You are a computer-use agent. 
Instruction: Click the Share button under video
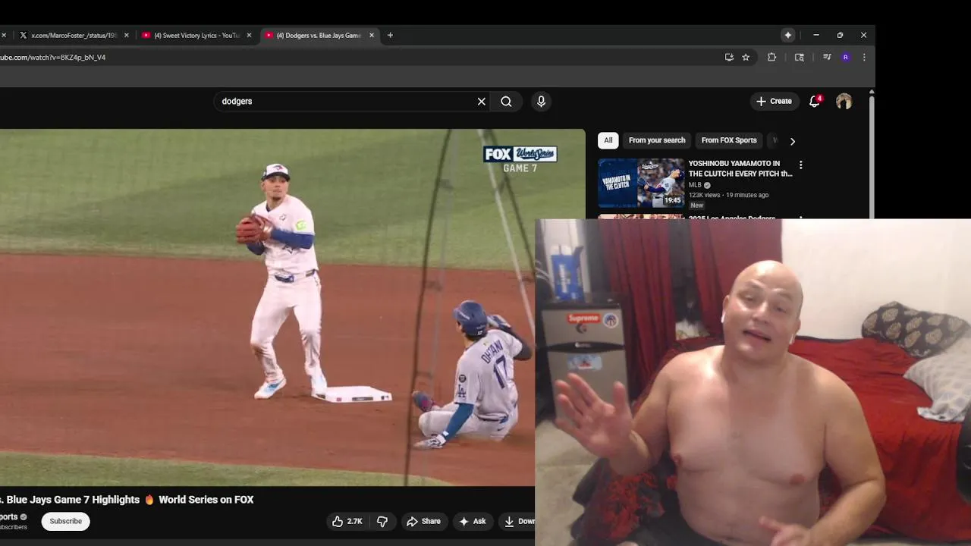click(423, 521)
